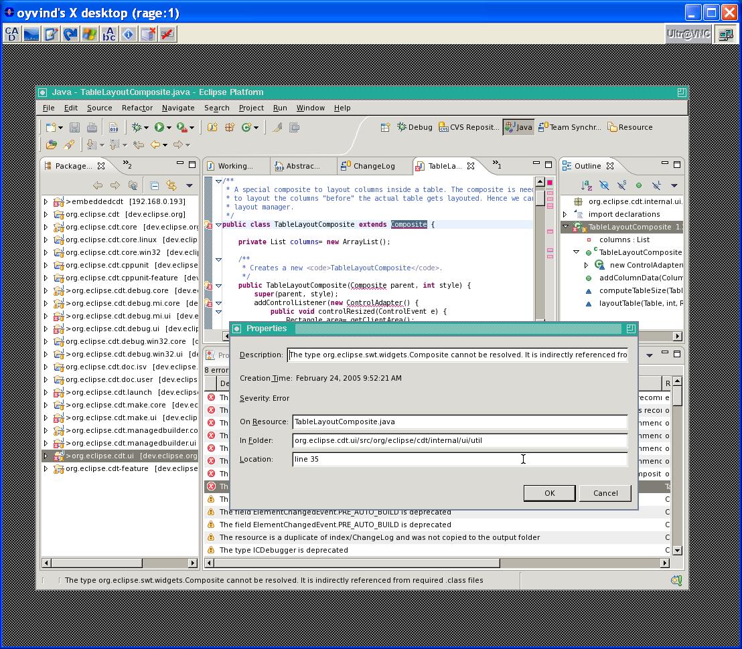This screenshot has height=649, width=742.
Task: Click the External Tools run icon
Action: [x=181, y=127]
